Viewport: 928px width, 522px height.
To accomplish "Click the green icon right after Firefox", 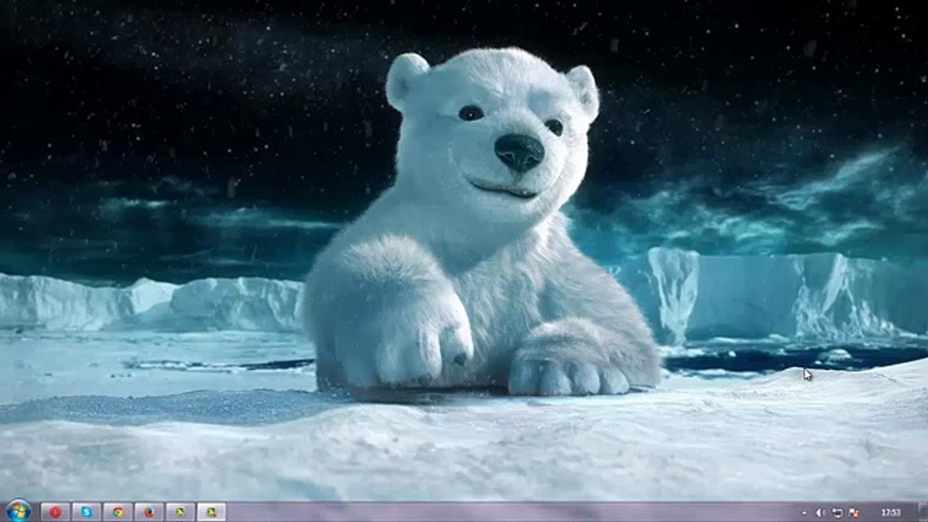I will 180,512.
